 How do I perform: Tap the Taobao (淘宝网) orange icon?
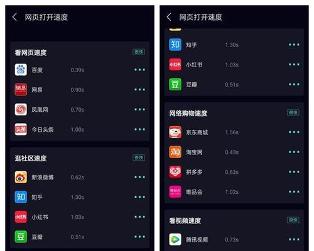(175, 152)
